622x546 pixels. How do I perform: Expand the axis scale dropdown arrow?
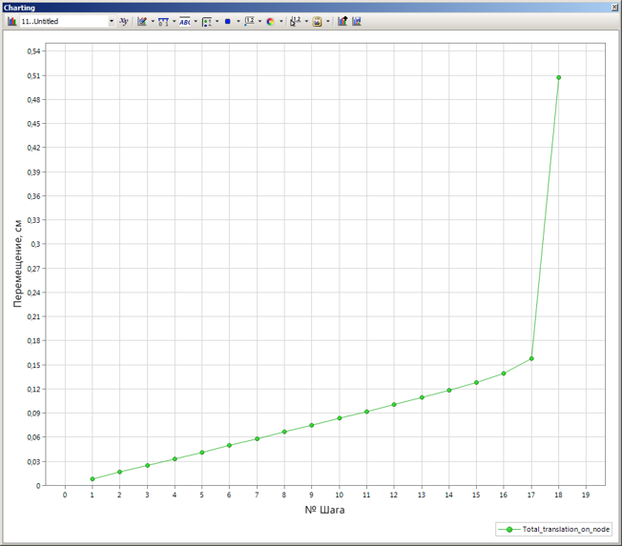(x=175, y=21)
